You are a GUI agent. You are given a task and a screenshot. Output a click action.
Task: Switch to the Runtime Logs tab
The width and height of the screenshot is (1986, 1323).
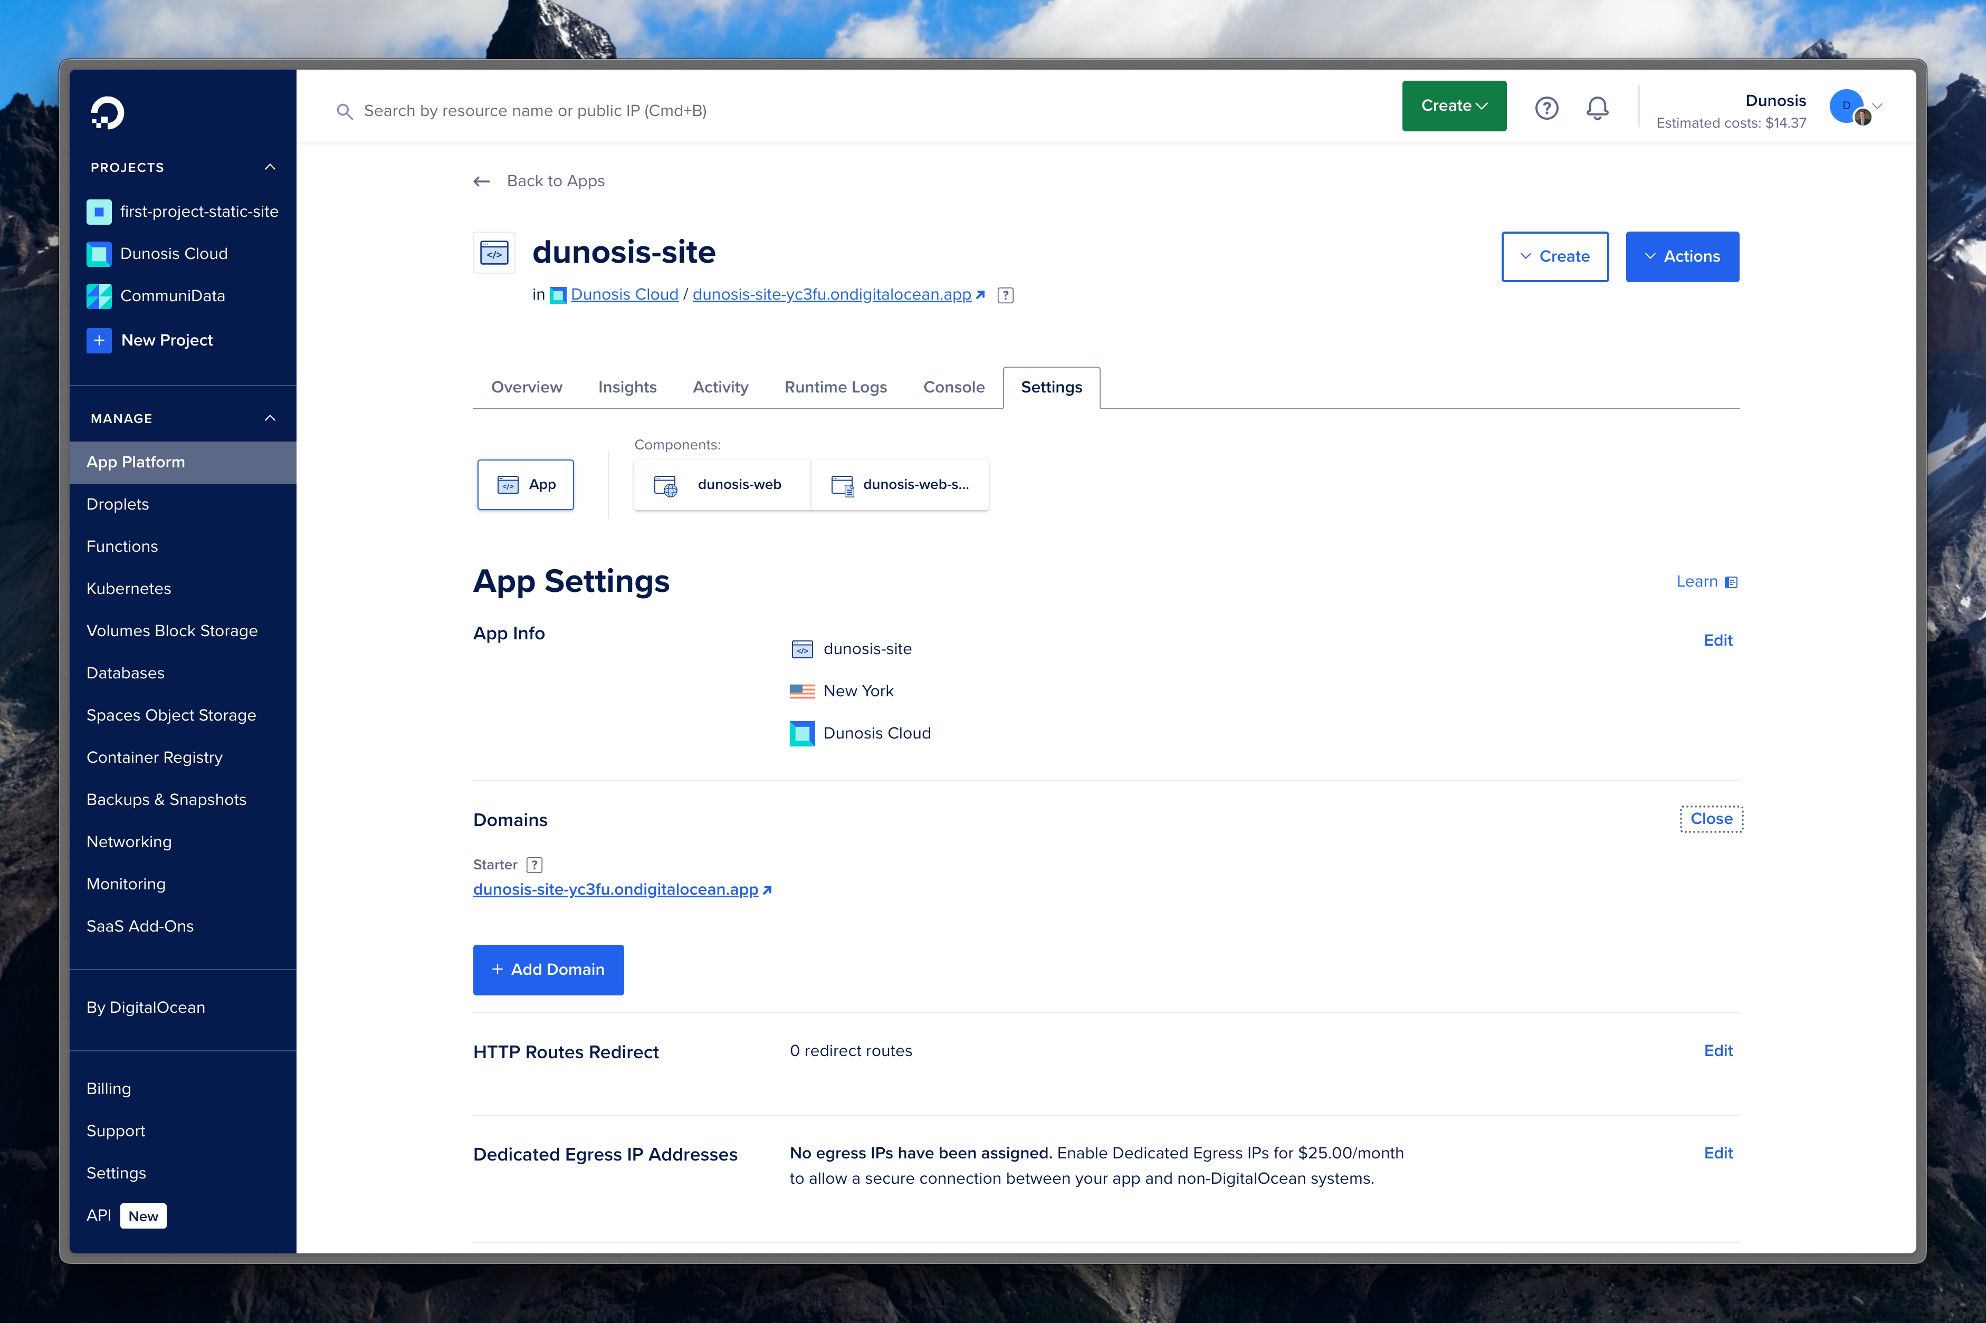click(834, 387)
